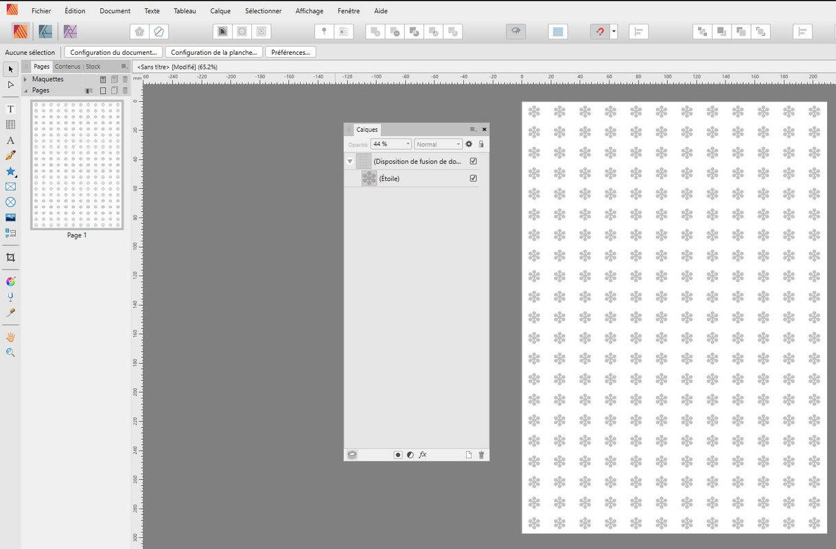Switch to Designer persona
Viewport: 836px width, 549px height.
[45, 32]
